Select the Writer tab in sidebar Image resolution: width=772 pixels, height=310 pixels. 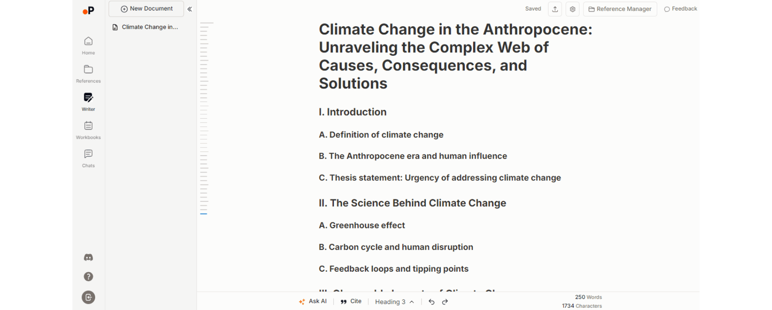pos(88,102)
